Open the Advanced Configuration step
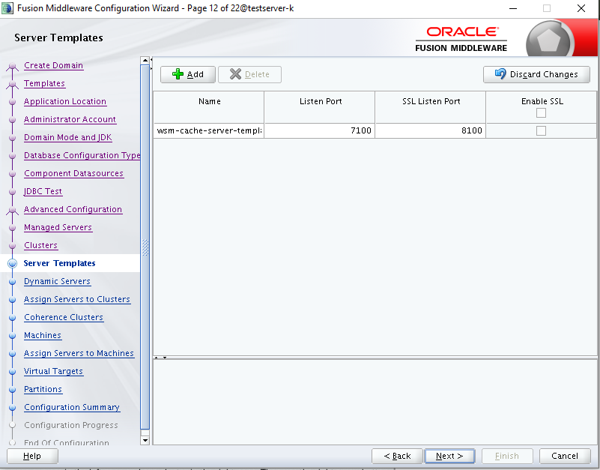 click(x=73, y=210)
